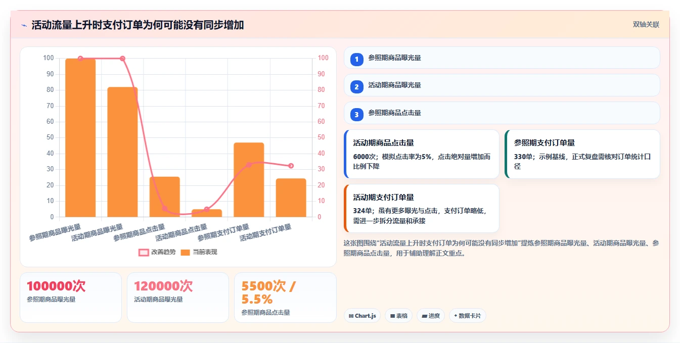Click trend line point above 活动期商品曝光量
Screen dimensions: 680x343
coord(122,59)
